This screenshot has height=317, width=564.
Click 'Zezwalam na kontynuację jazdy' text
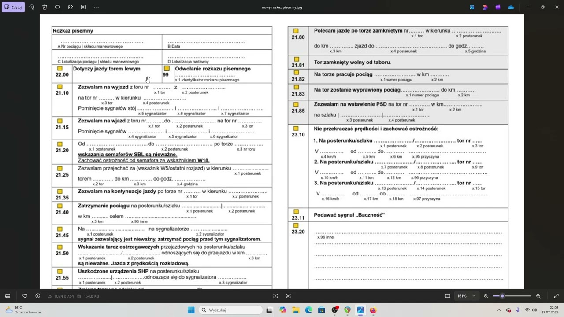tap(117, 192)
